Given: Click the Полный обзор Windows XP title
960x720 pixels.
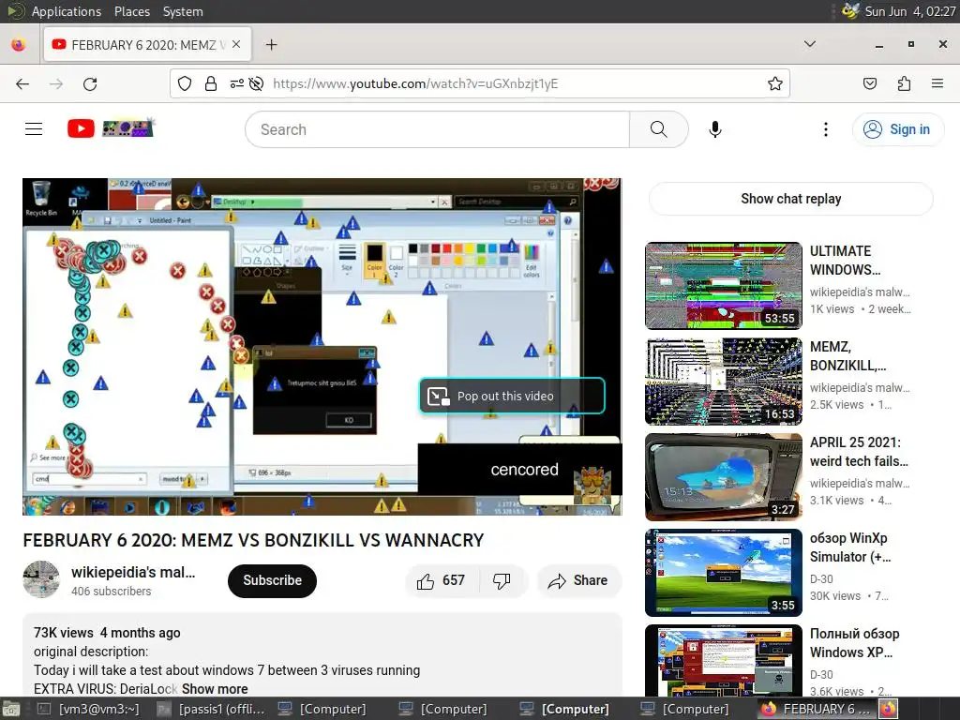Looking at the screenshot, I should 855,642.
